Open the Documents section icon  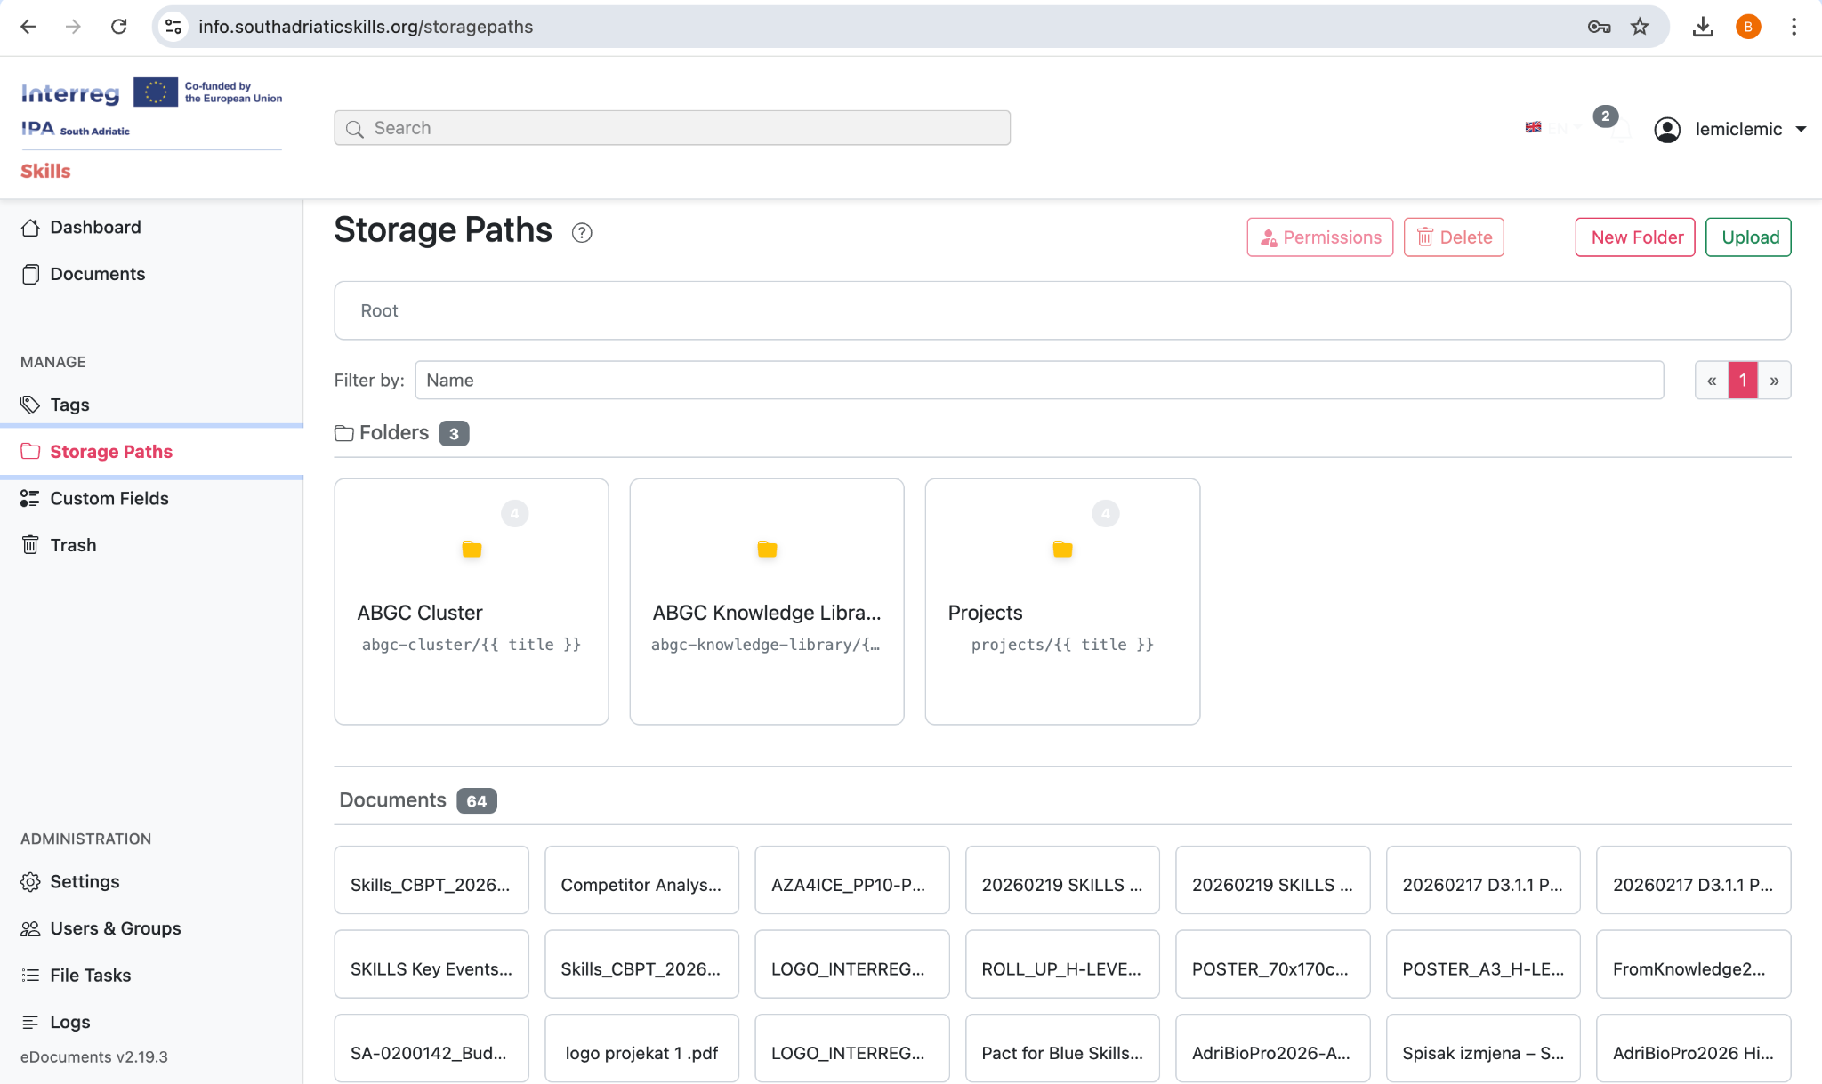[x=30, y=274]
